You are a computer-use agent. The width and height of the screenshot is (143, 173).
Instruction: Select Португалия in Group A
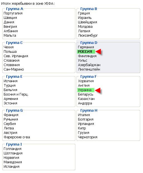pyautogui.click(x=13, y=13)
